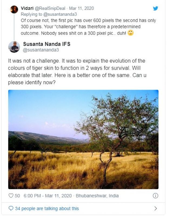Open the @susantananda3 handle below the author name

coord(40,50)
